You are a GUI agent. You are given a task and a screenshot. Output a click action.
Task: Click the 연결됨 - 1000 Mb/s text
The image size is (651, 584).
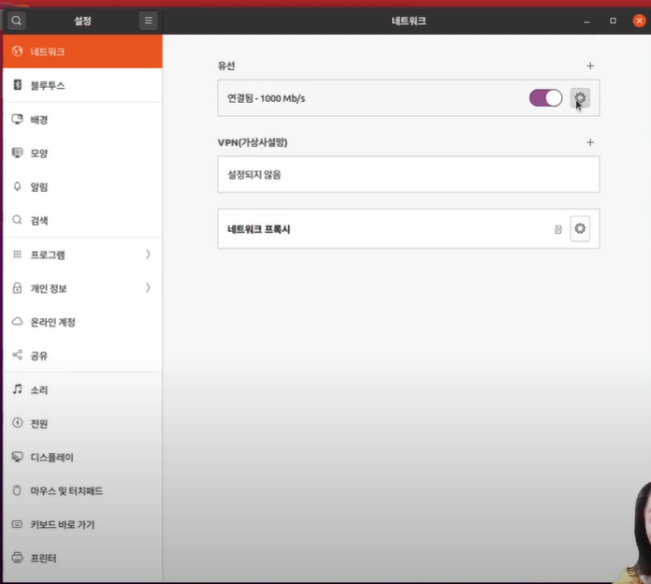267,98
